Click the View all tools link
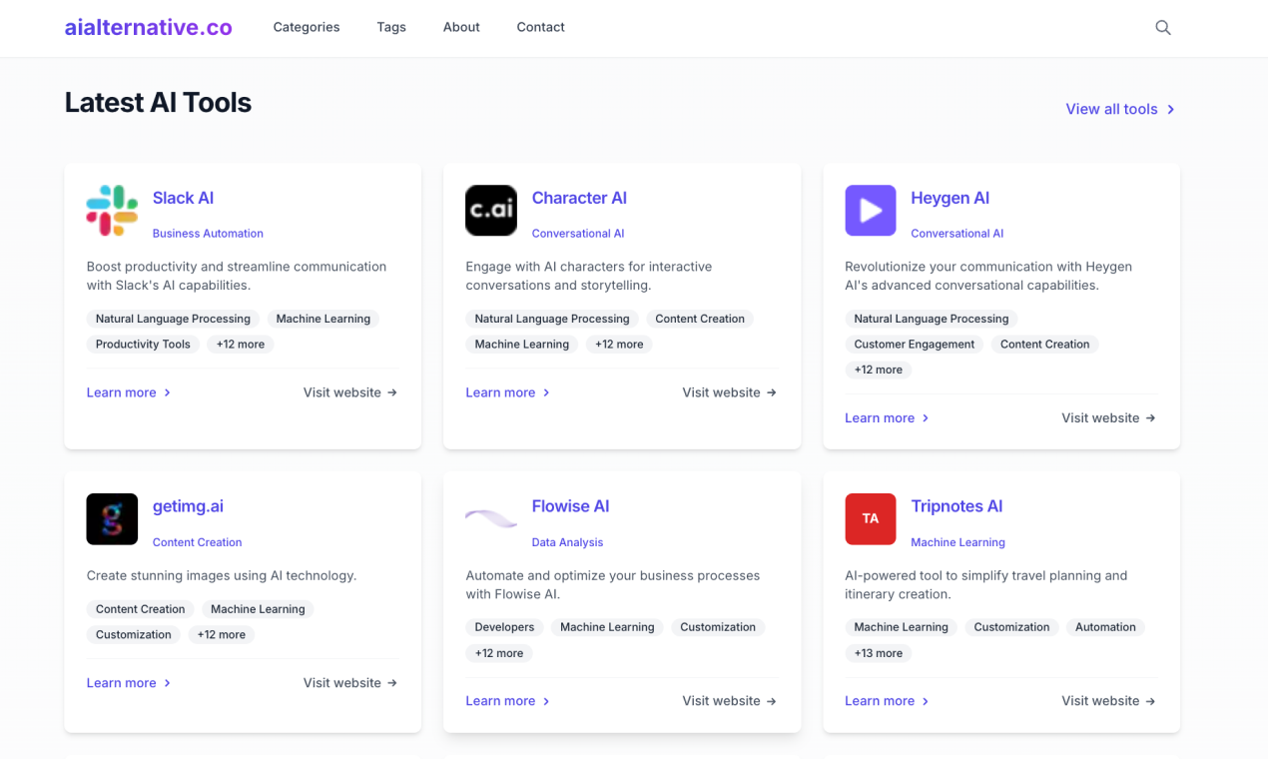Viewport: 1268px width, 759px height. [x=1120, y=109]
